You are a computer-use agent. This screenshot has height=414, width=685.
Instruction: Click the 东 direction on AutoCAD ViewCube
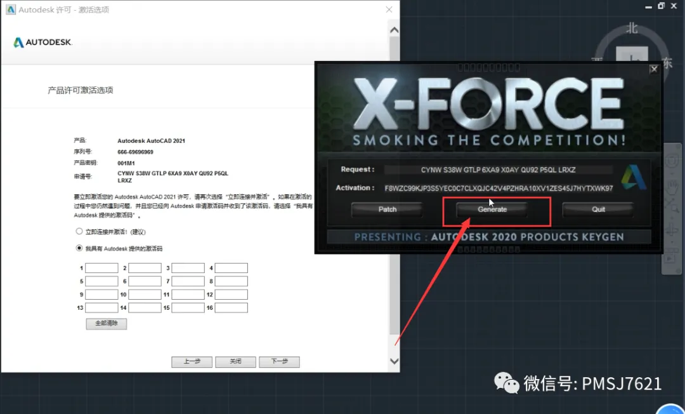(x=667, y=62)
